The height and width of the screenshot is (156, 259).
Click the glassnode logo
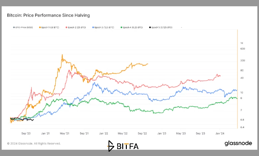[x=238, y=143]
